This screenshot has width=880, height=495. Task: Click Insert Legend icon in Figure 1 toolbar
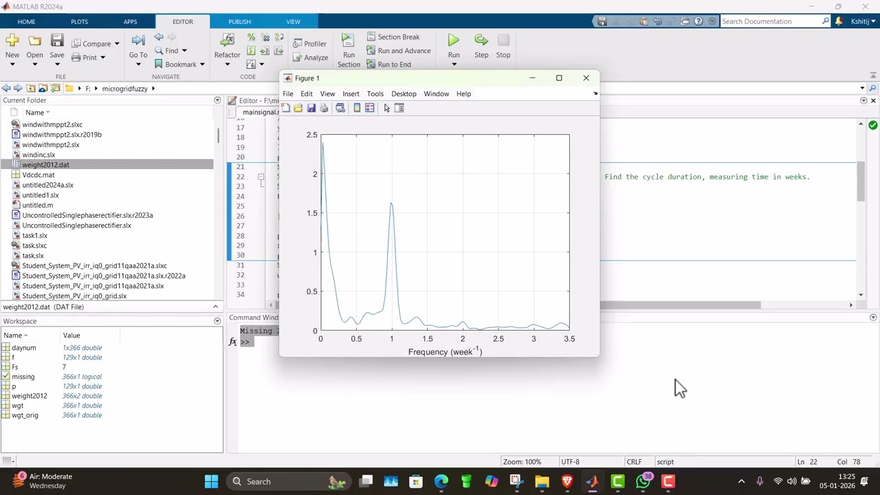[x=369, y=108]
